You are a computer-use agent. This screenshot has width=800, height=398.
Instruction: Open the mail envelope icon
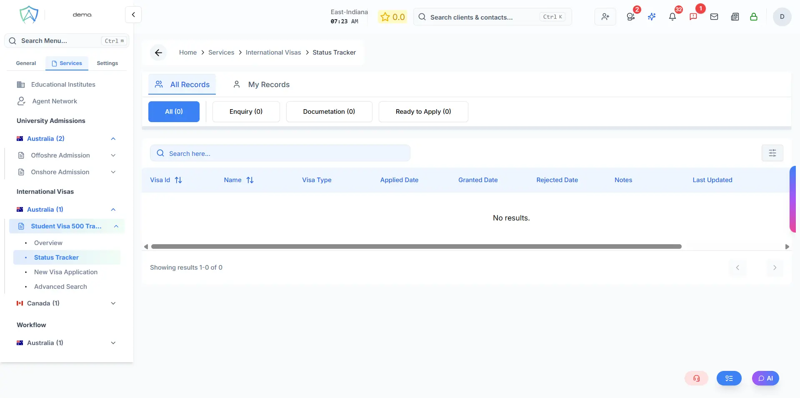click(x=714, y=17)
